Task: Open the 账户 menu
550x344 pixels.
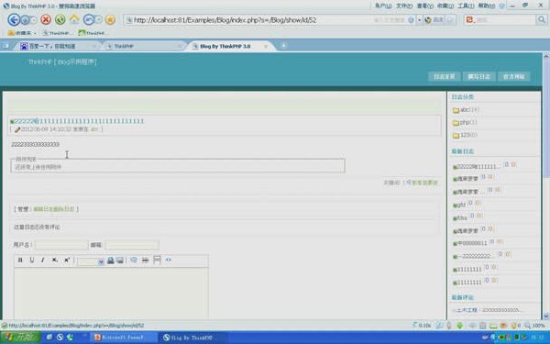Action: point(383,6)
